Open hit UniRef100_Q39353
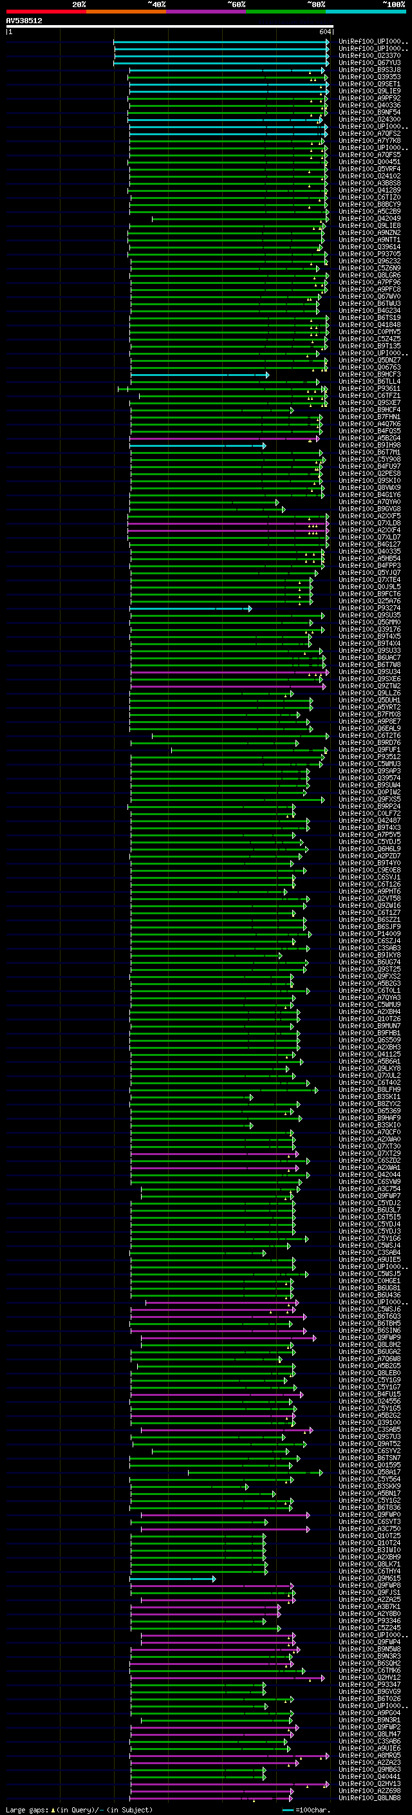Viewport: 412px width, 1815px height. click(x=369, y=77)
